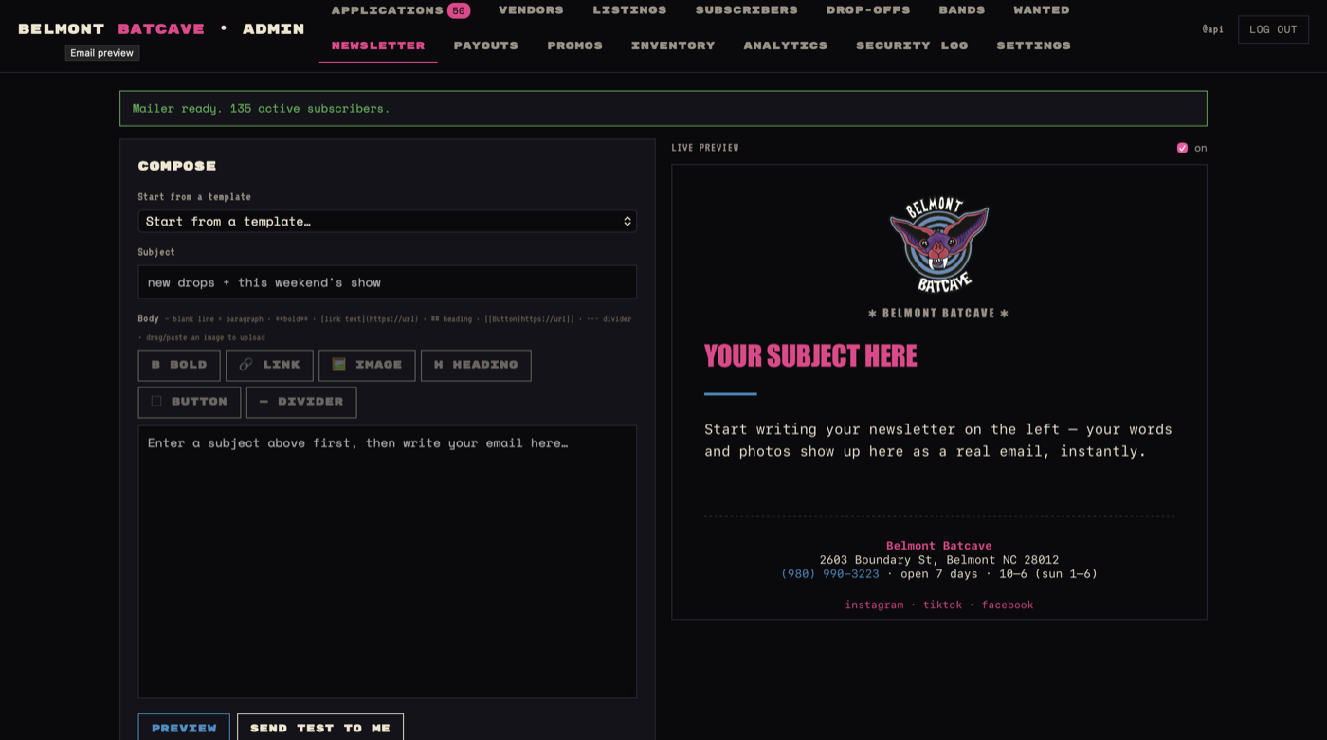This screenshot has width=1327, height=740.
Task: Click the Belmont Batcave bat logo
Action: (x=938, y=244)
